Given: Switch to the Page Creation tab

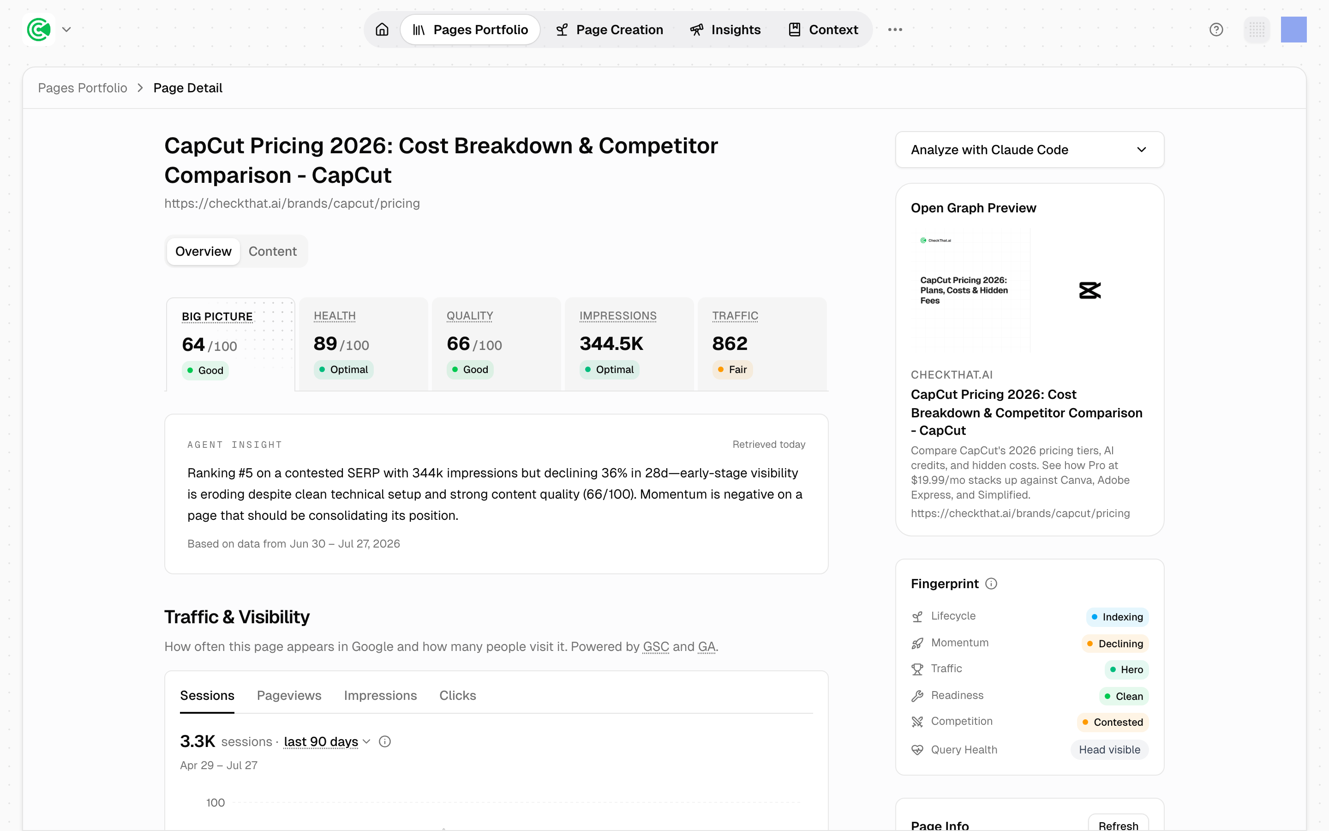Looking at the screenshot, I should click(x=610, y=30).
